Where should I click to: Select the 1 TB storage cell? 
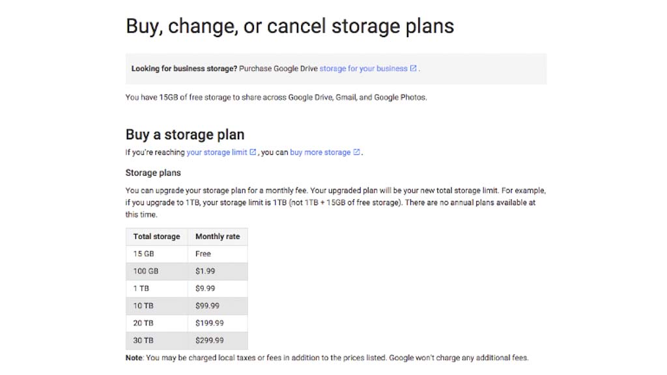(143, 288)
